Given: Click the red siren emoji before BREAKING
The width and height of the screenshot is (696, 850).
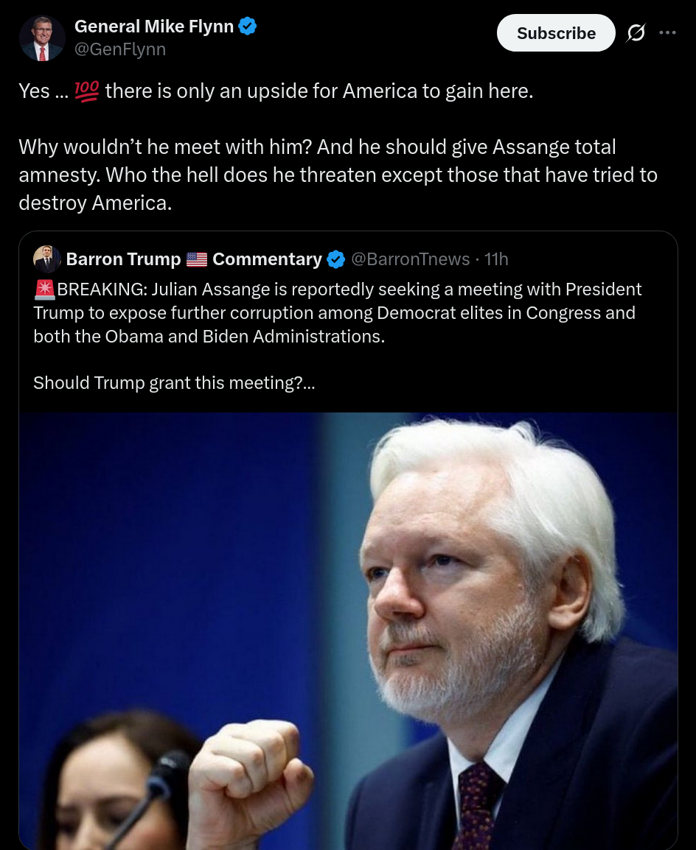Looking at the screenshot, I should (44, 289).
